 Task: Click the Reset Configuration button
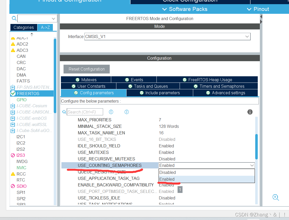coord(87,69)
